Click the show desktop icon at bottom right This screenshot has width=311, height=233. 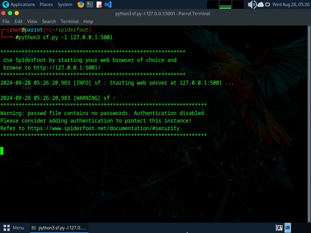point(288,228)
